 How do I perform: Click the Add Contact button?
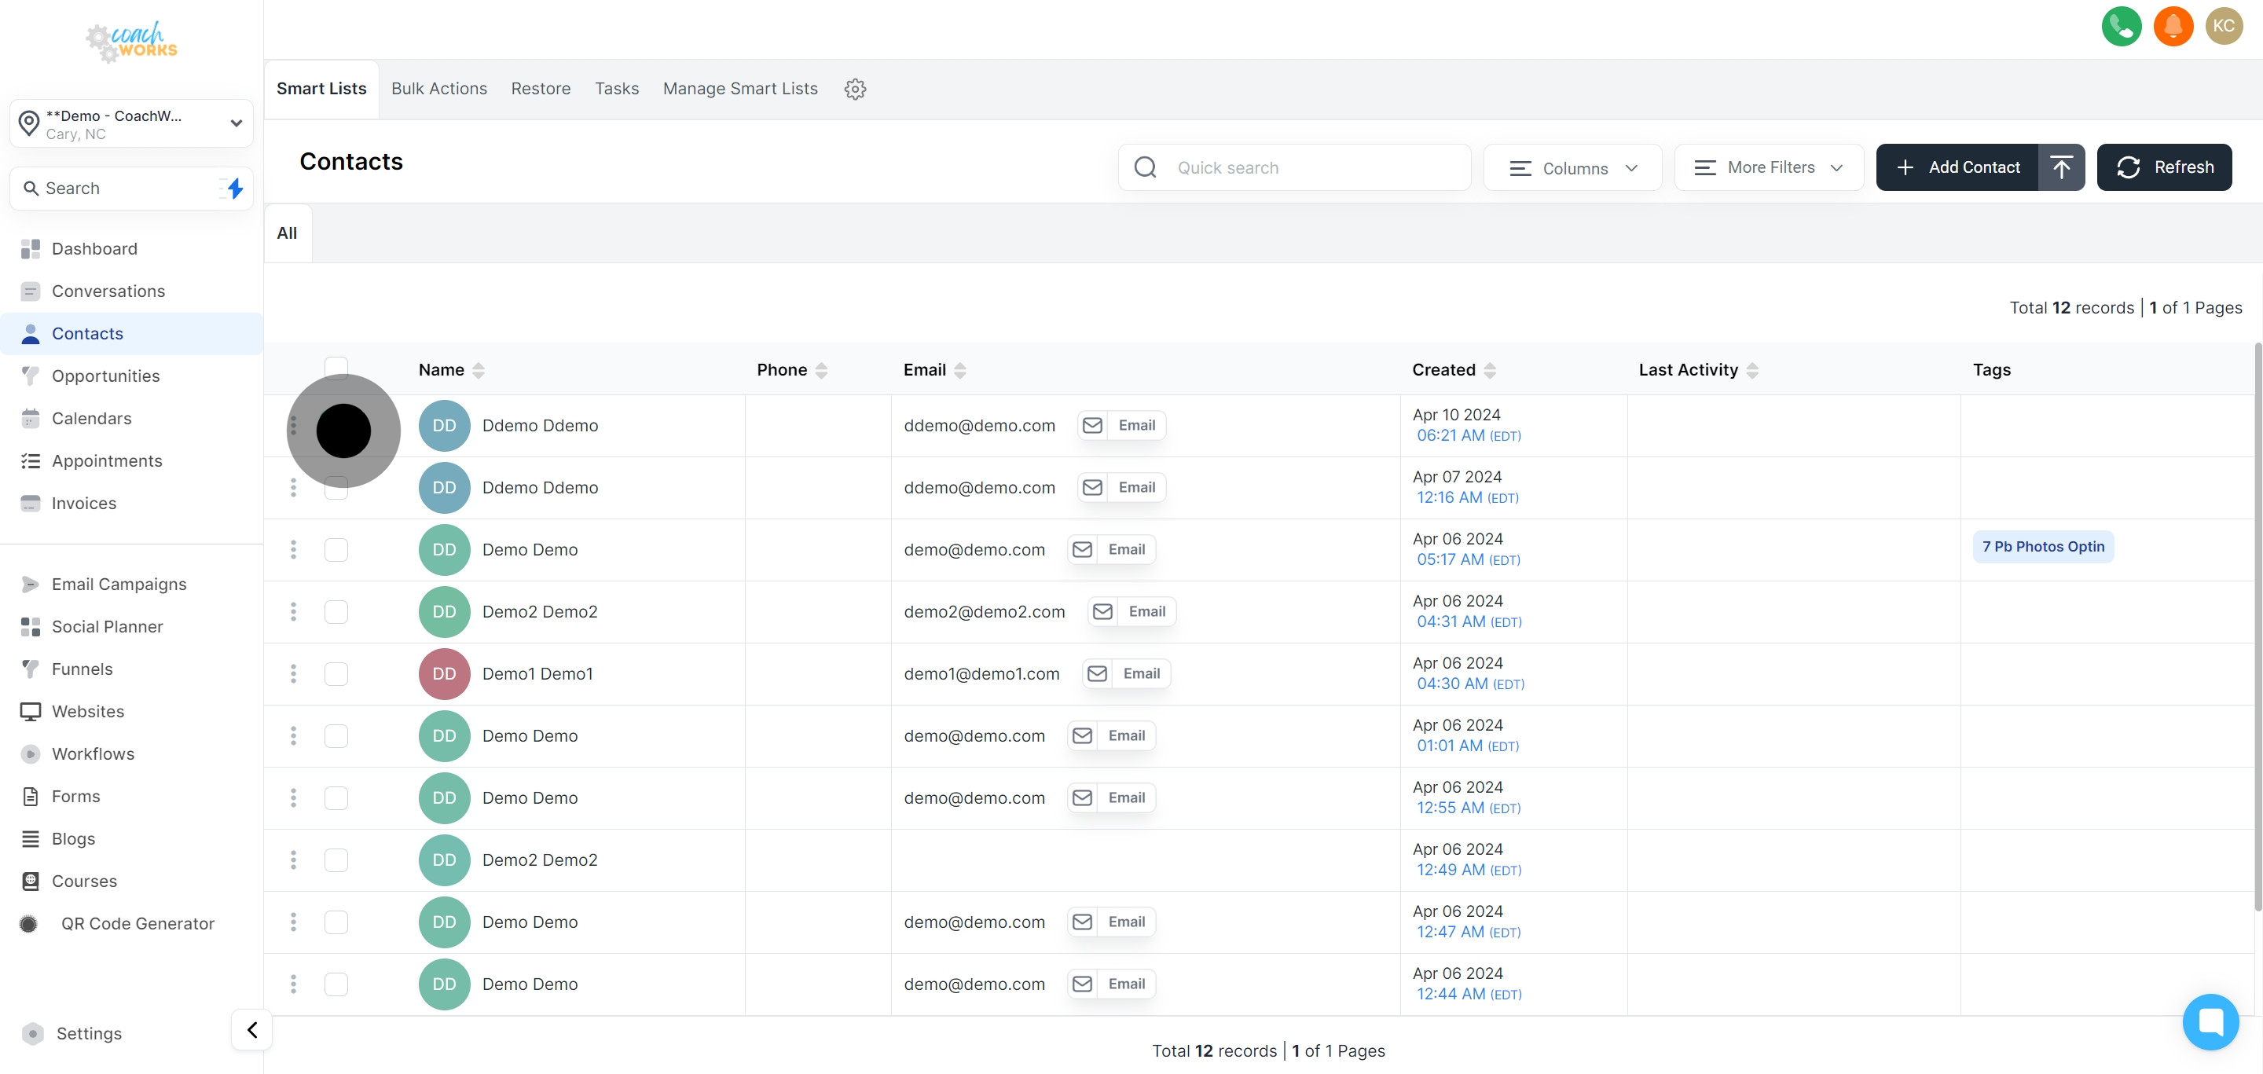tap(1957, 167)
